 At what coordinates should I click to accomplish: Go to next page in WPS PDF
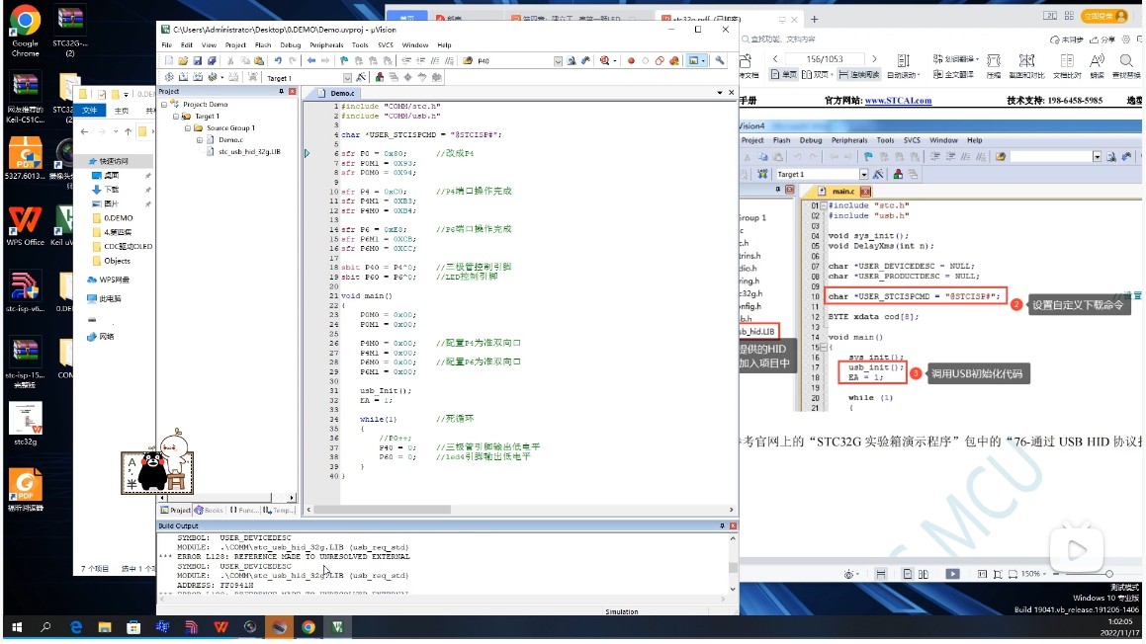pyautogui.click(x=874, y=58)
